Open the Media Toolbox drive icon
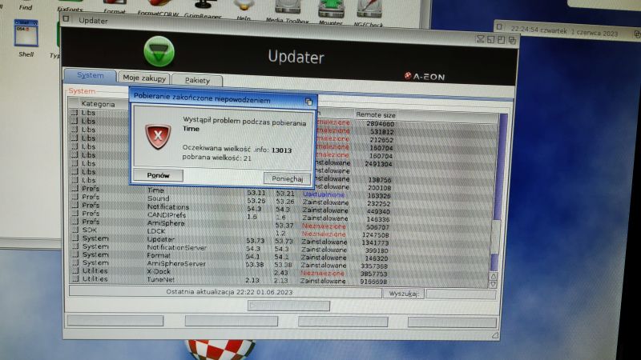The width and height of the screenshot is (641, 360). (x=288, y=9)
